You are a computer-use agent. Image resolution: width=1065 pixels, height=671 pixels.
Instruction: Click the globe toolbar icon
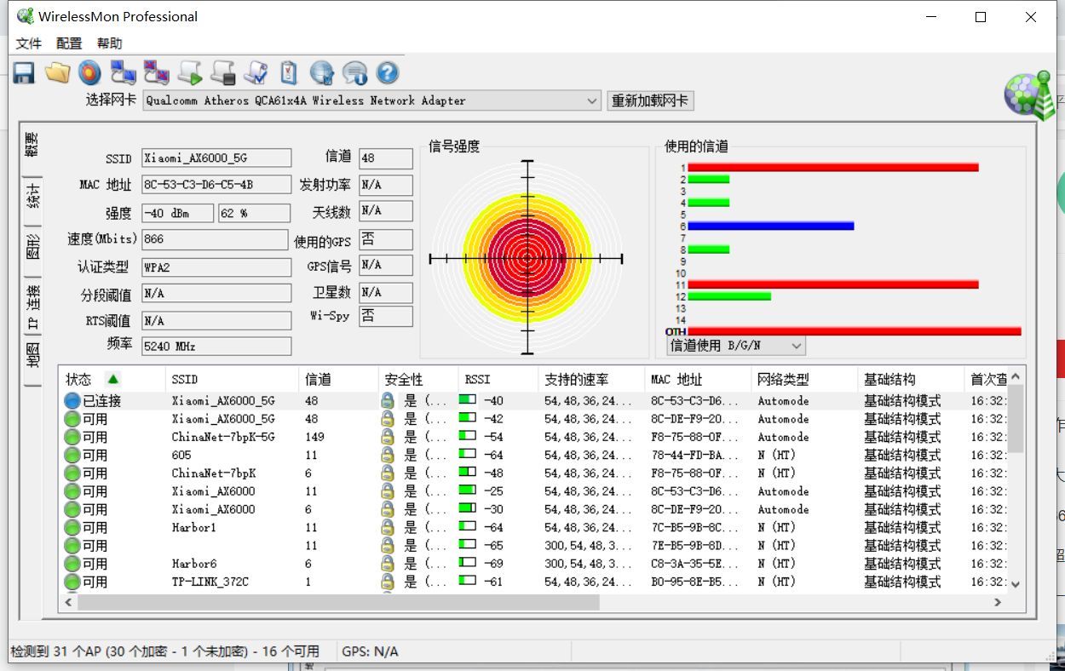tap(321, 73)
